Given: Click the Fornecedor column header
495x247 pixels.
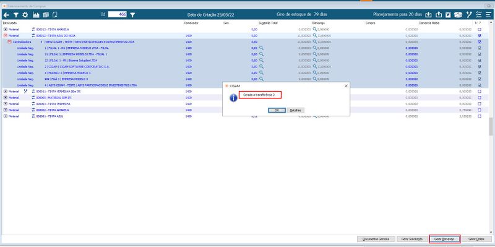Looking at the screenshot, I should [x=191, y=23].
